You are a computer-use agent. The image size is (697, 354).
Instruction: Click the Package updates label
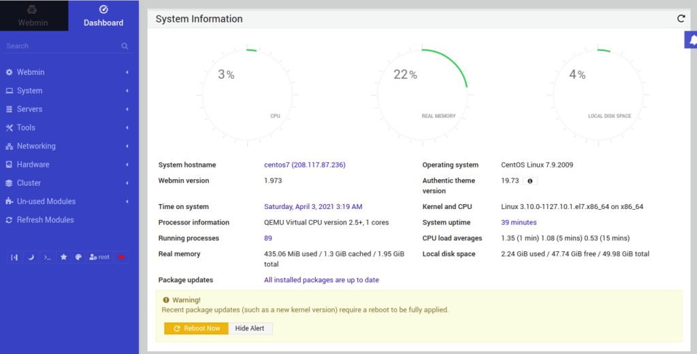(185, 280)
